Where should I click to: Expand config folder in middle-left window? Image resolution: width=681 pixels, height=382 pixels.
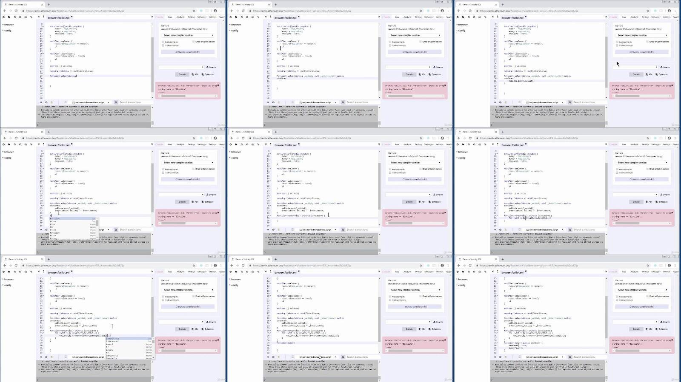(x=8, y=158)
